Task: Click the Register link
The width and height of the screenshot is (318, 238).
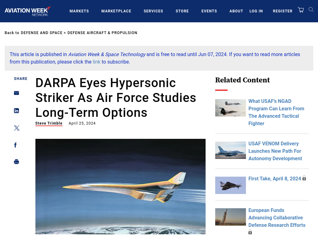Action: coord(283,11)
